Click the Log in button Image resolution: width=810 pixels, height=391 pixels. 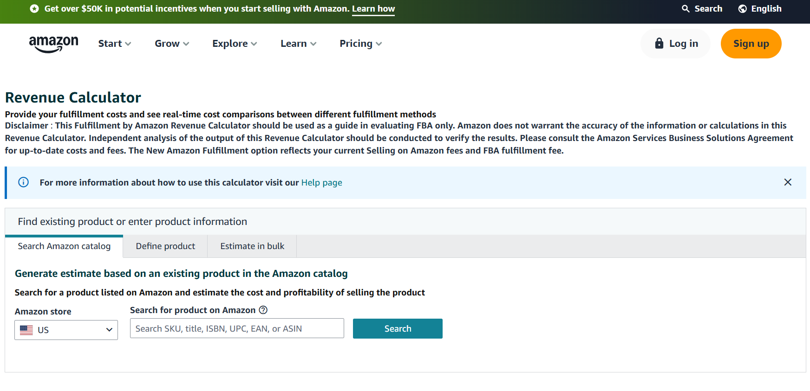click(676, 44)
